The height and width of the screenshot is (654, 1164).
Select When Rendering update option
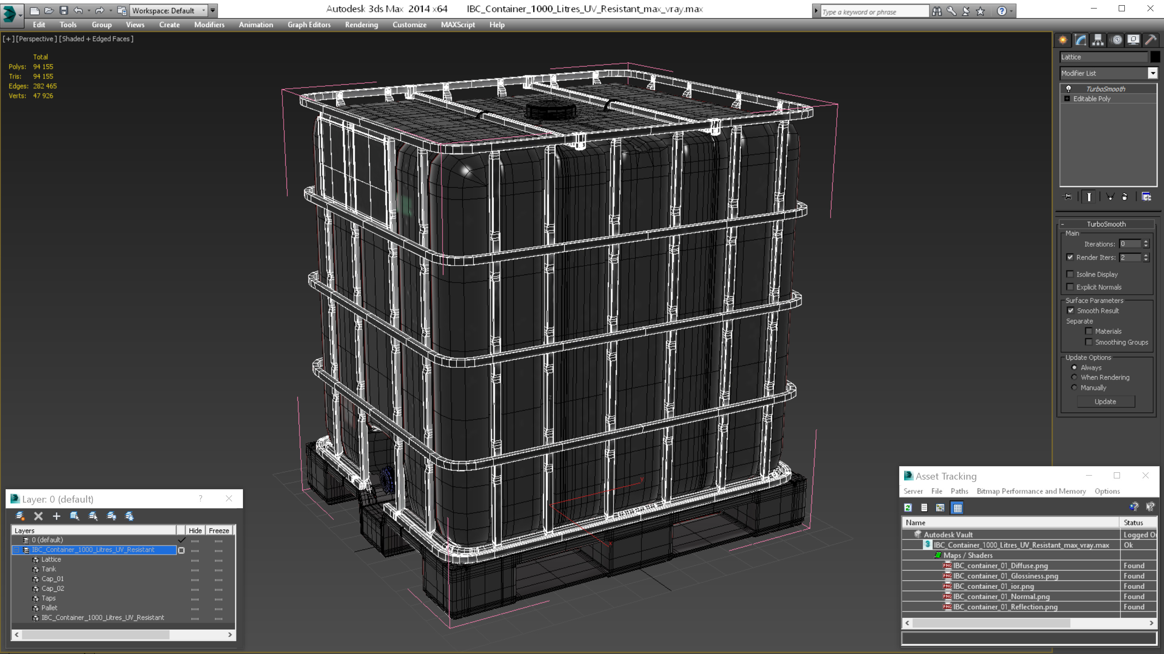click(1075, 377)
